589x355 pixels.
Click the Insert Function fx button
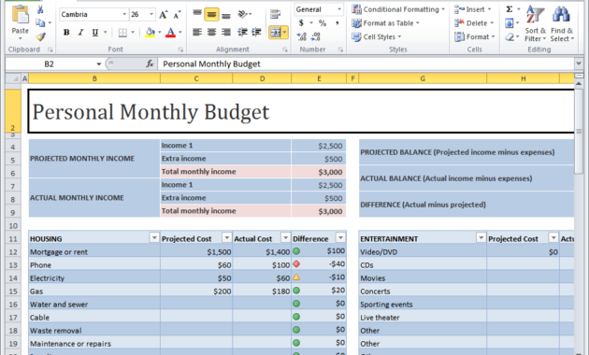pos(150,64)
